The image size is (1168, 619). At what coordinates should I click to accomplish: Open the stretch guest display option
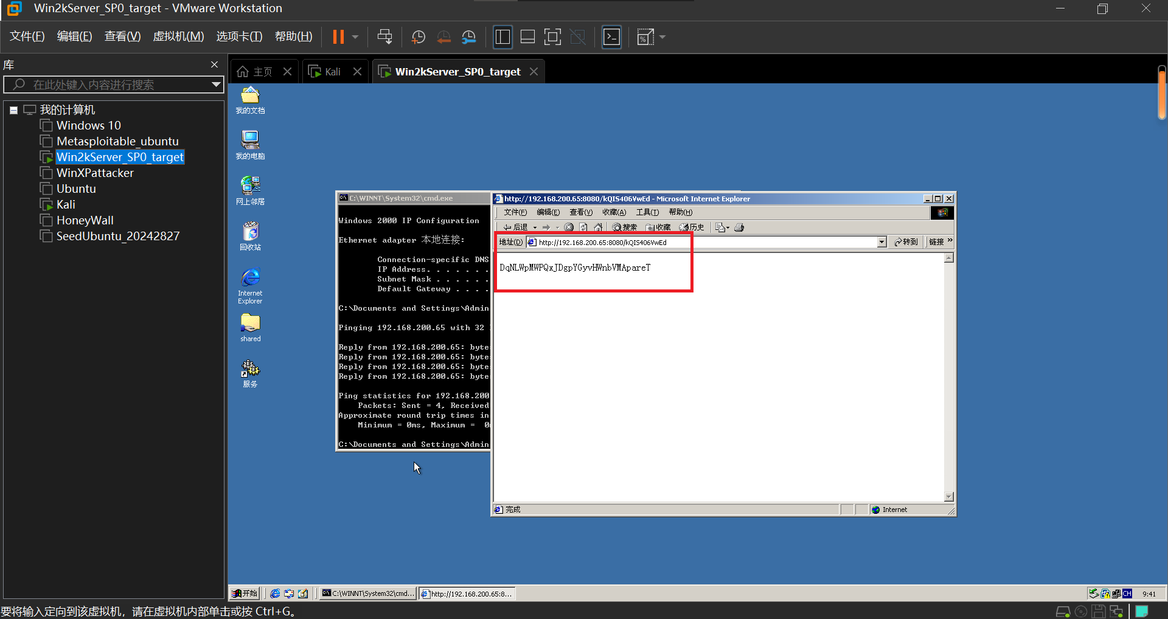coord(645,37)
